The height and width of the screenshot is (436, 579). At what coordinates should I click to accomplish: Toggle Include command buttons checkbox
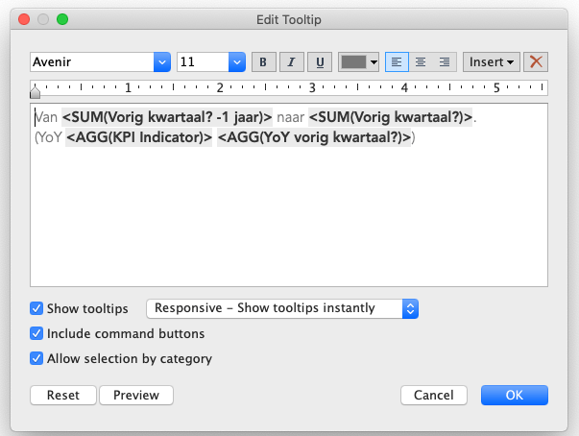coord(36,334)
